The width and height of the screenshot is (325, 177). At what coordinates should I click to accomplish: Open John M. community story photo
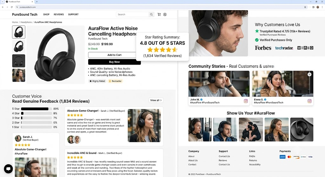[219, 84]
